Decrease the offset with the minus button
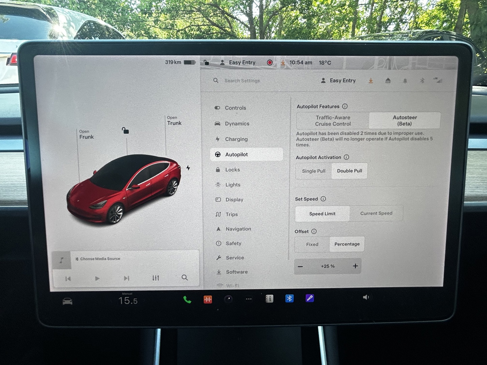487x365 pixels. 300,266
